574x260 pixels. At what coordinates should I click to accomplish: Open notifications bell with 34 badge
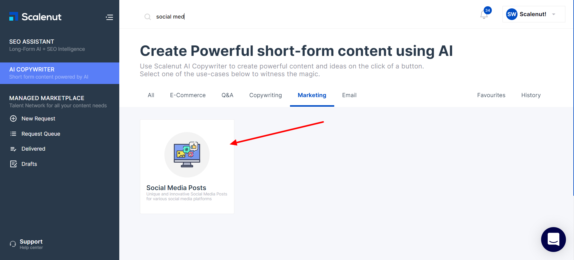484,14
